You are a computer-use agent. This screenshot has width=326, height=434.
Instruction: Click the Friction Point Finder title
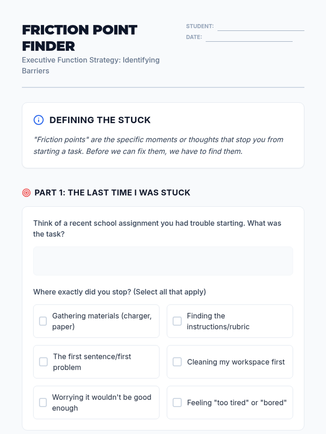point(80,38)
